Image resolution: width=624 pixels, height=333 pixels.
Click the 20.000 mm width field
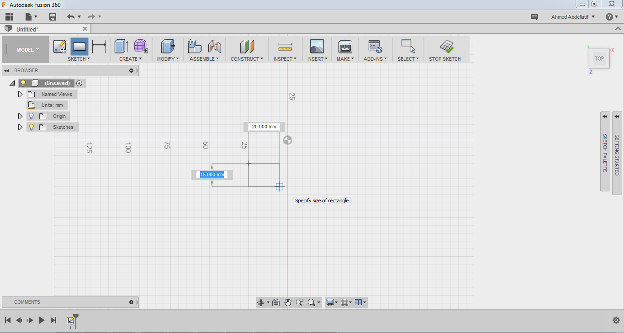click(264, 127)
